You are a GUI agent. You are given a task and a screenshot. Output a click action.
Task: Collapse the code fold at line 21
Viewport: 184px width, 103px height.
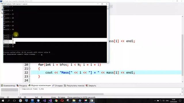pyautogui.click(x=29, y=69)
